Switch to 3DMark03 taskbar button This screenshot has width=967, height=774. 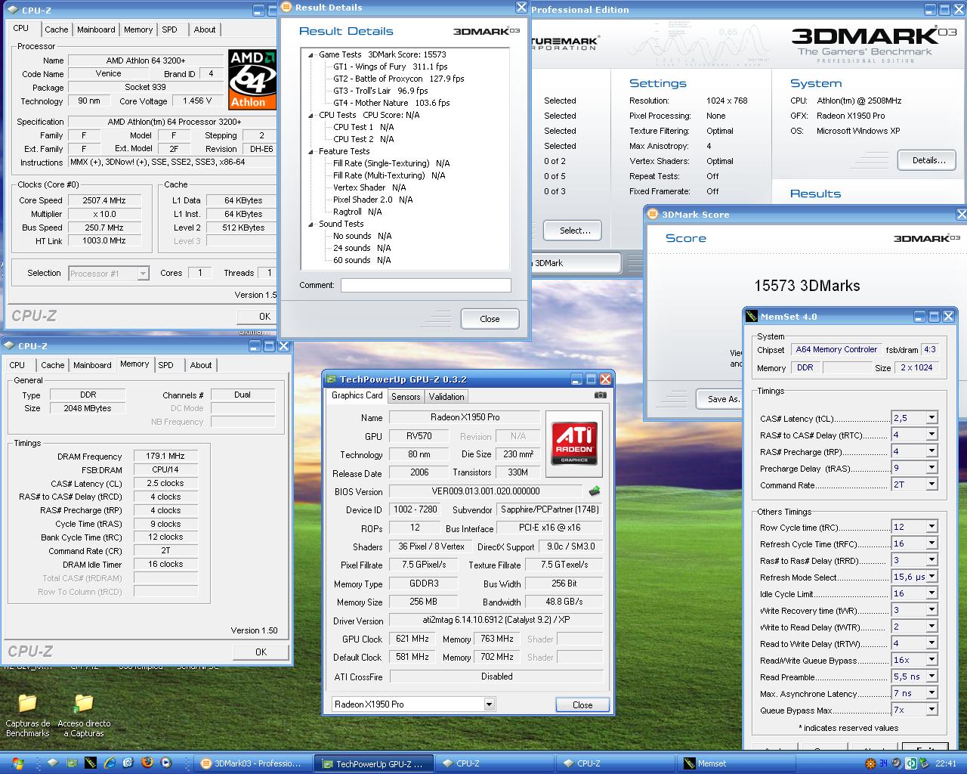click(255, 763)
